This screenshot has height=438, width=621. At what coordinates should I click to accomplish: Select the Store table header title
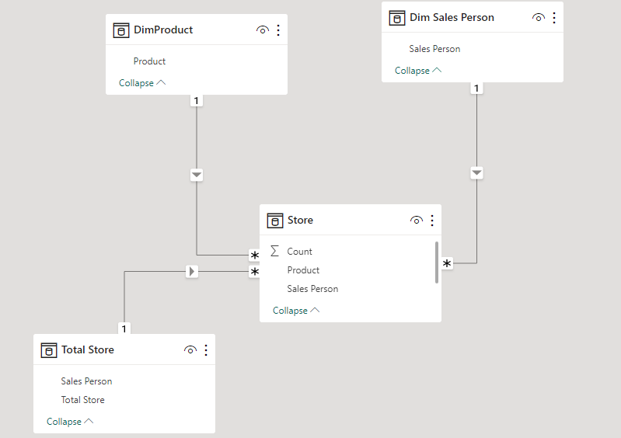300,221
